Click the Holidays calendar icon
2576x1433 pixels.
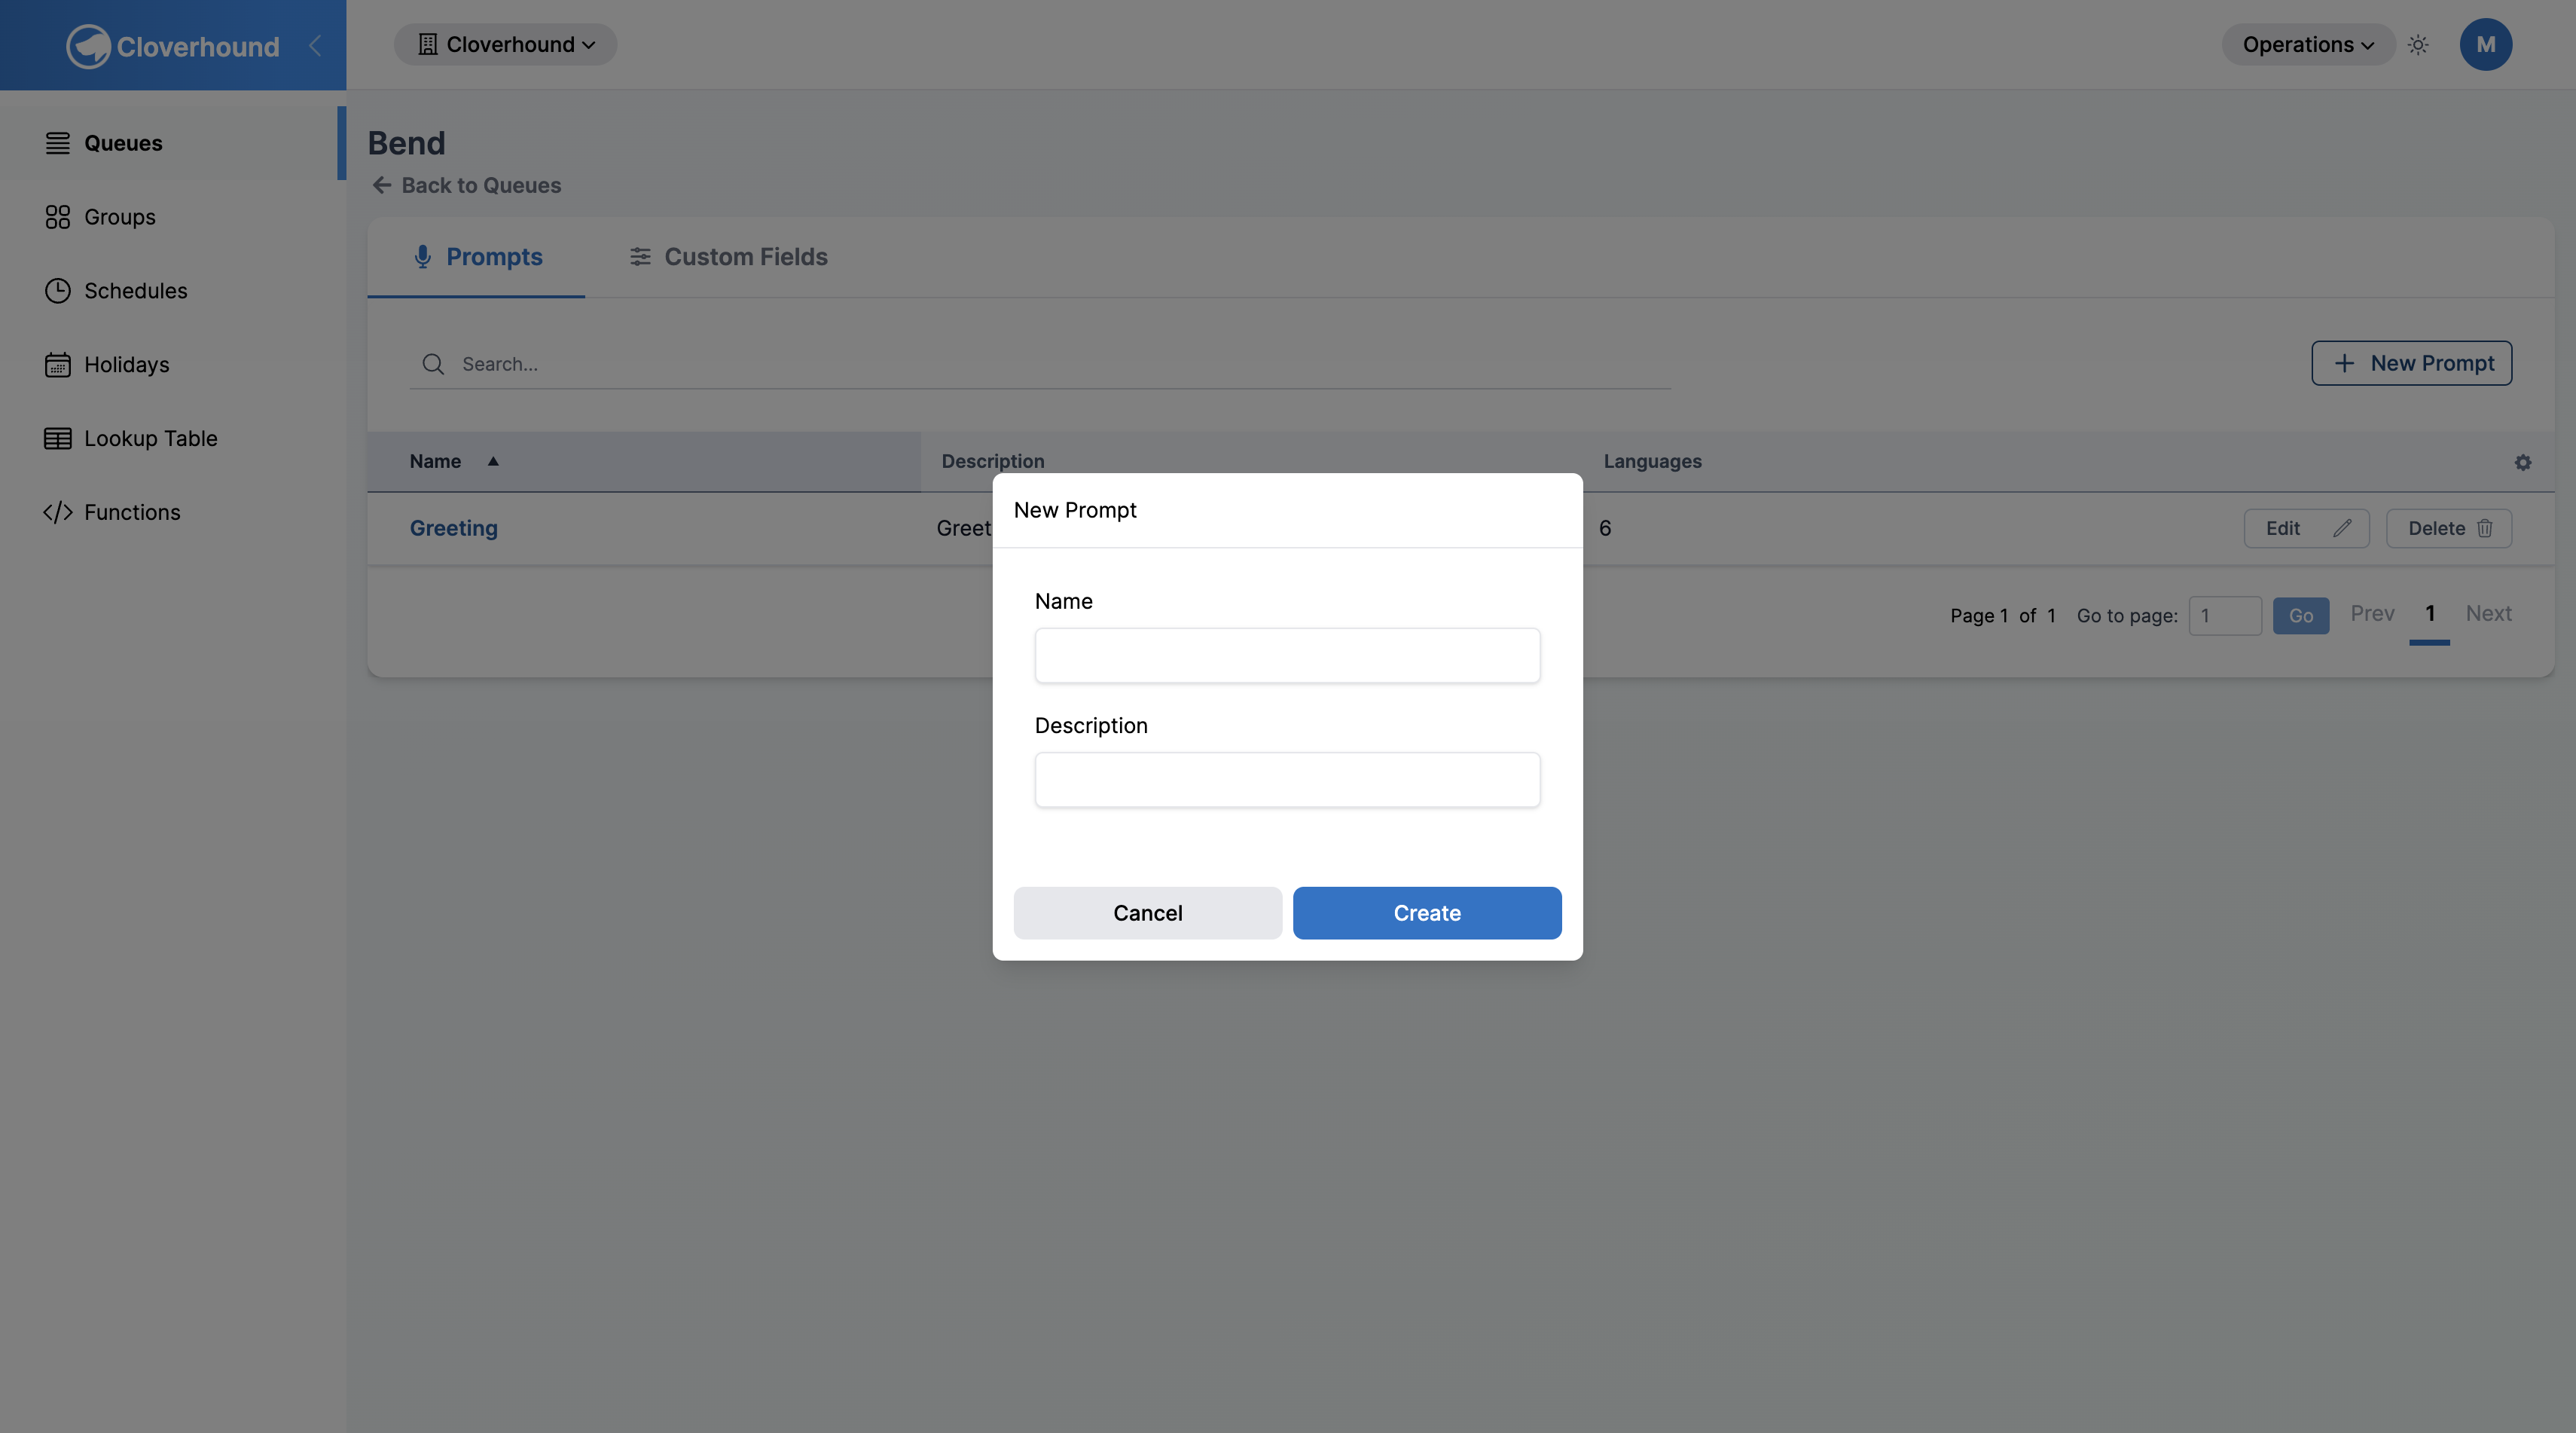(58, 365)
